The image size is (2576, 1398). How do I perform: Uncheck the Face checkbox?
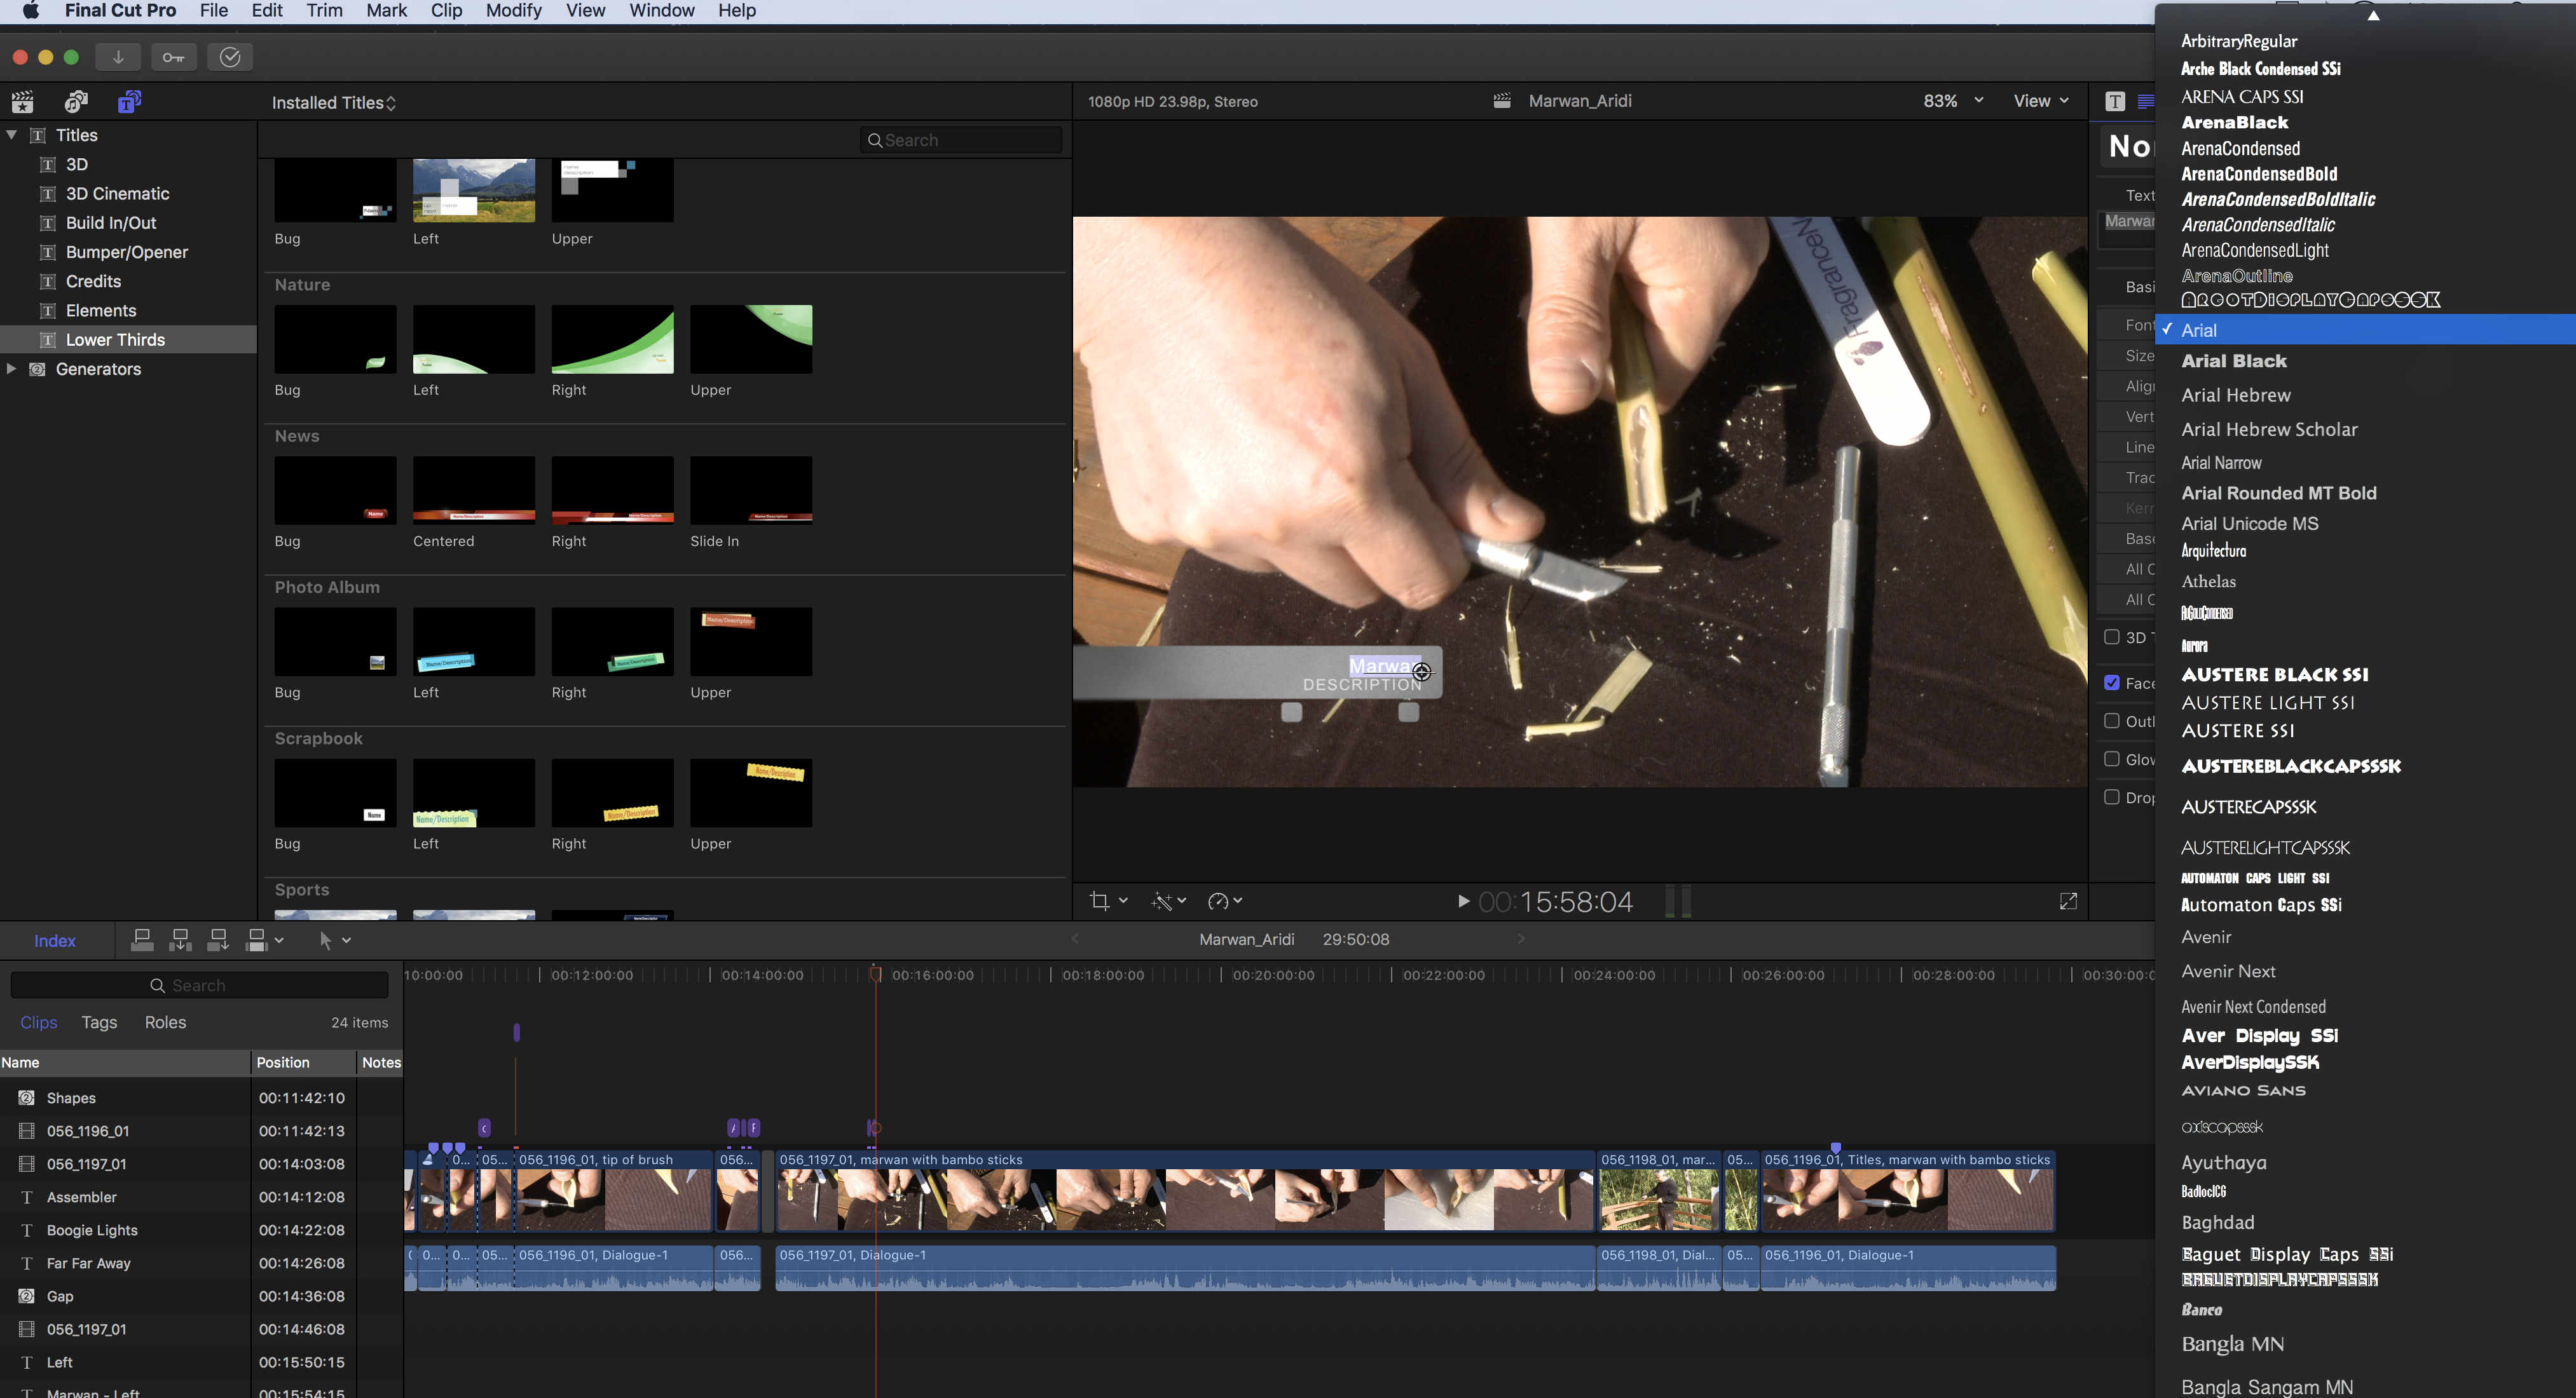(2112, 682)
